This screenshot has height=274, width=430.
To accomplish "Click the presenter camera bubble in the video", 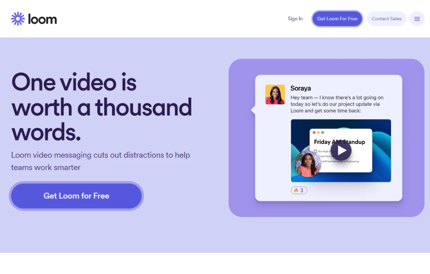I will pyautogui.click(x=307, y=164).
